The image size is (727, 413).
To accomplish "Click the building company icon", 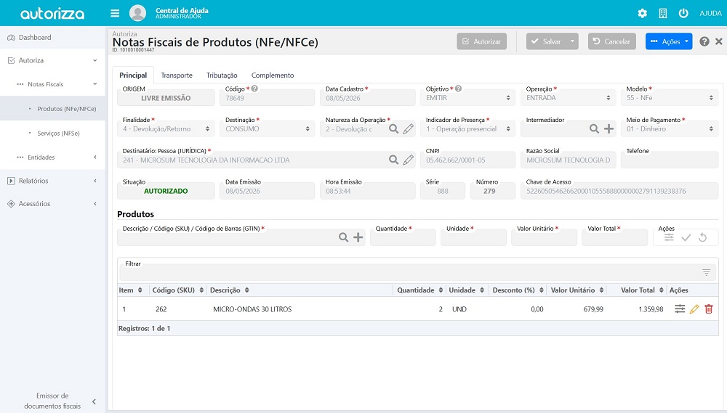I will [x=663, y=13].
